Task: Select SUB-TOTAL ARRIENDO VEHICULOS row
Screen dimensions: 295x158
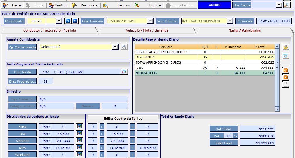Action: [x=205, y=52]
